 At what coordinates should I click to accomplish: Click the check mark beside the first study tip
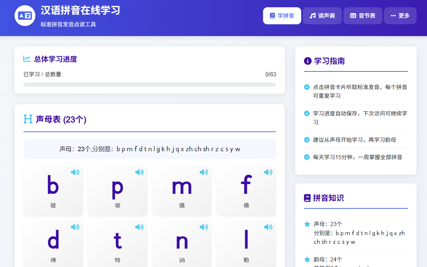306,87
